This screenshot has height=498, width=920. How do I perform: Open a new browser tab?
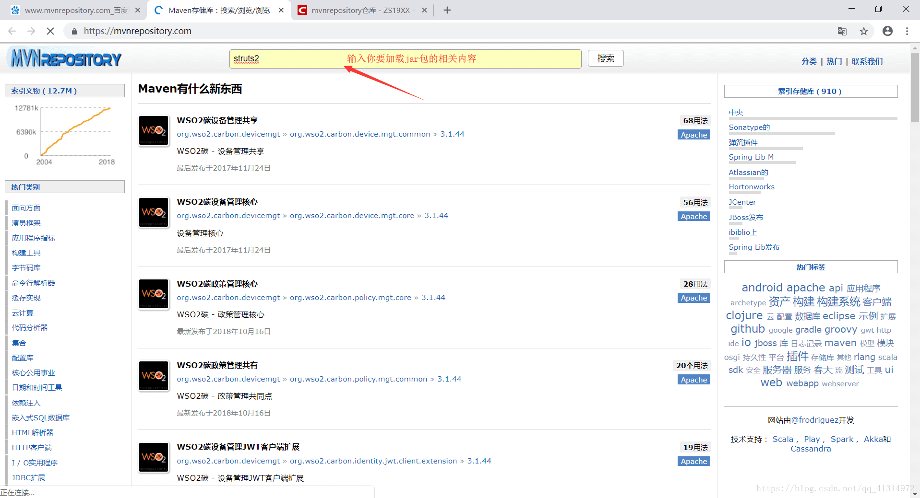coord(447,10)
